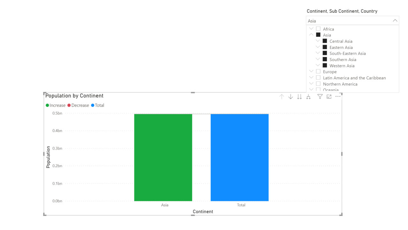Screen dimensions: 408x230
Task: Uncheck the Central Asia checkbox
Action: pos(325,41)
